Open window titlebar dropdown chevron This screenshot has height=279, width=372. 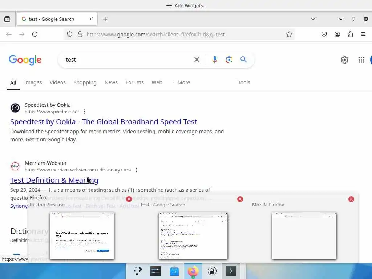[341, 19]
